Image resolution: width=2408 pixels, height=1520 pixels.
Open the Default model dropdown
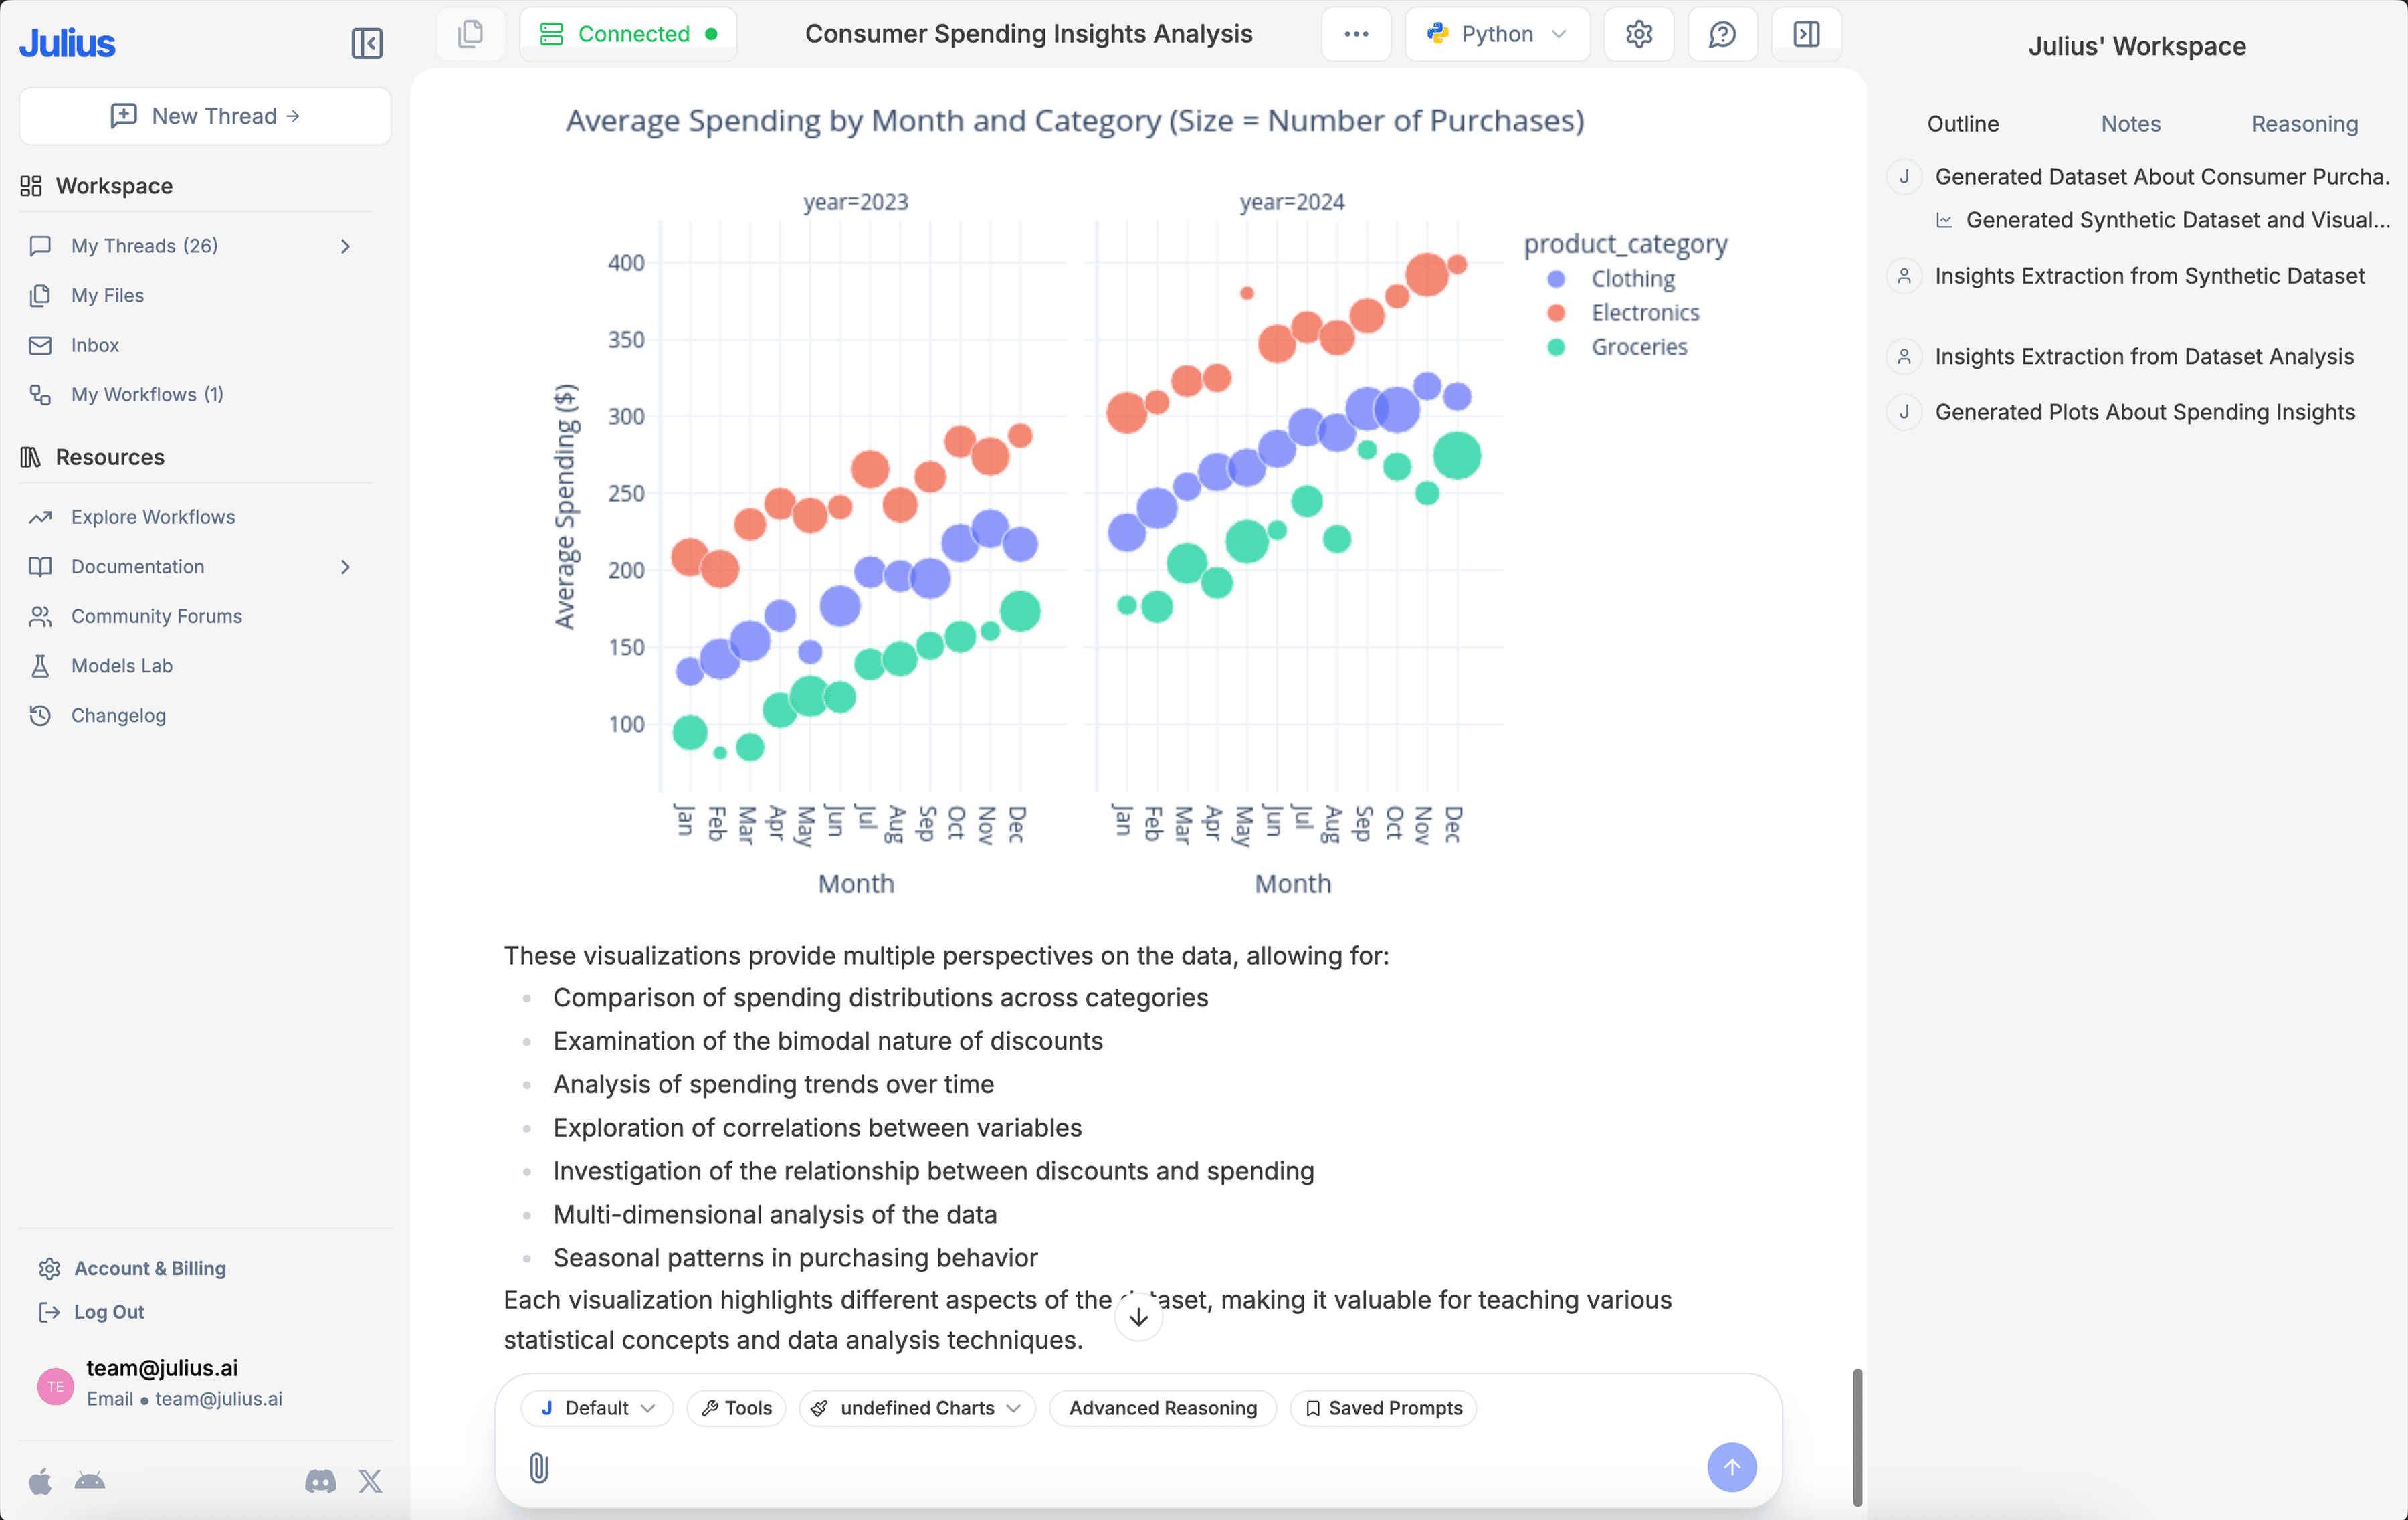coord(597,1407)
